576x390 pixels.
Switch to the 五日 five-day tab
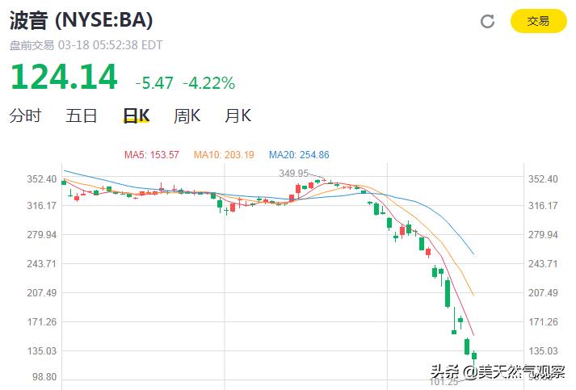click(81, 115)
